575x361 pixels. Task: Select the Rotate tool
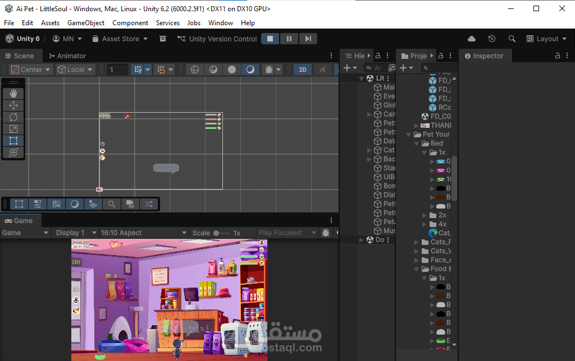pos(13,117)
